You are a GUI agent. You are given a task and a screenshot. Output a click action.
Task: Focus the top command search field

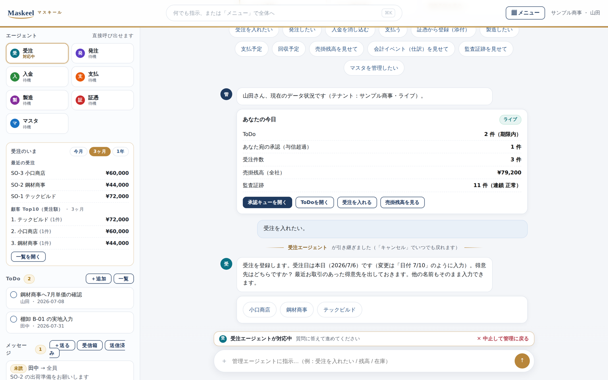click(284, 13)
